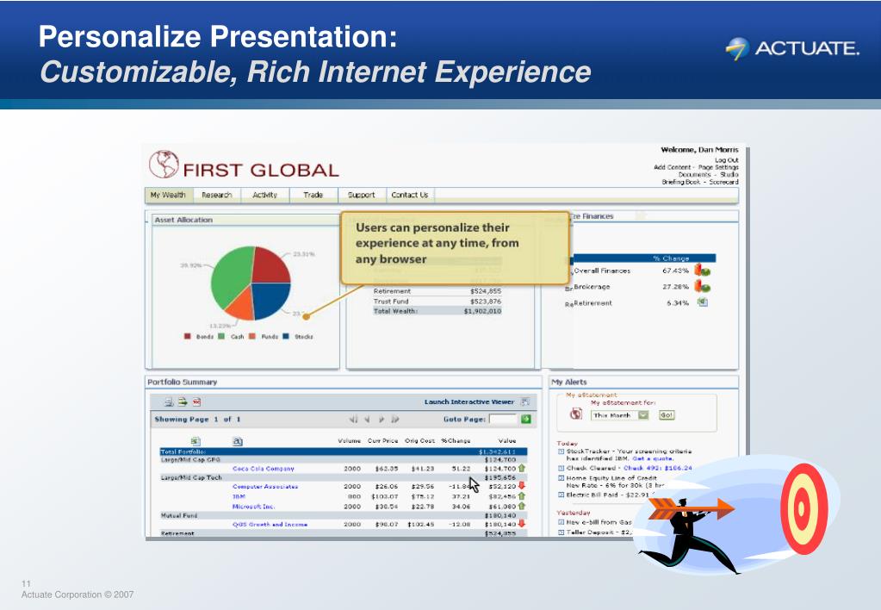Open the Support tab
This screenshot has height=610, width=881.
(x=362, y=195)
